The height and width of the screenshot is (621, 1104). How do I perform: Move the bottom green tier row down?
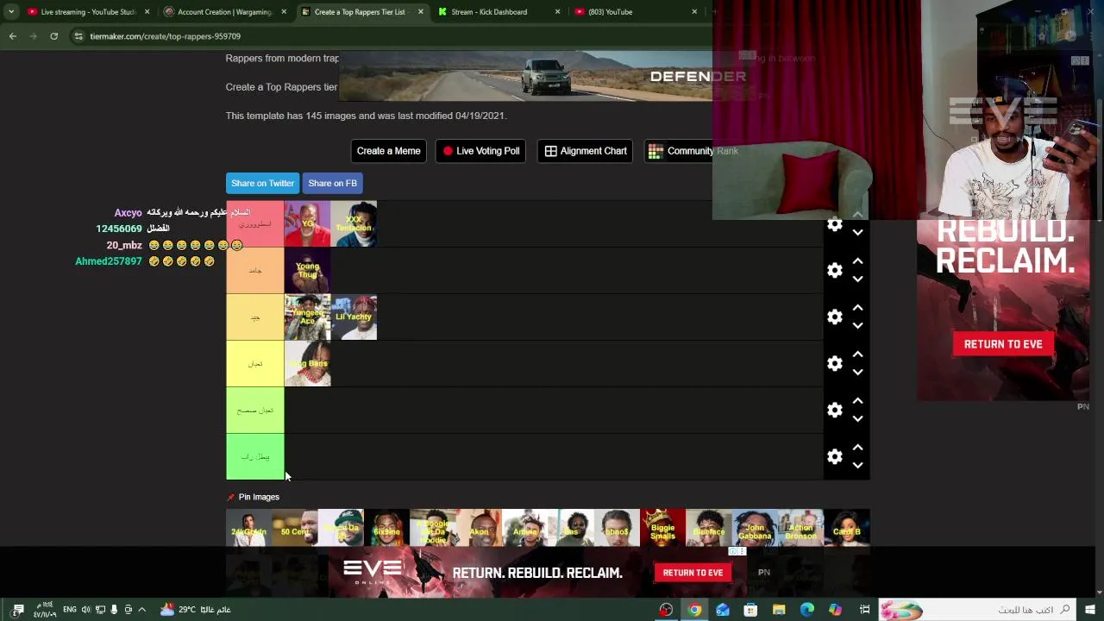click(x=857, y=466)
